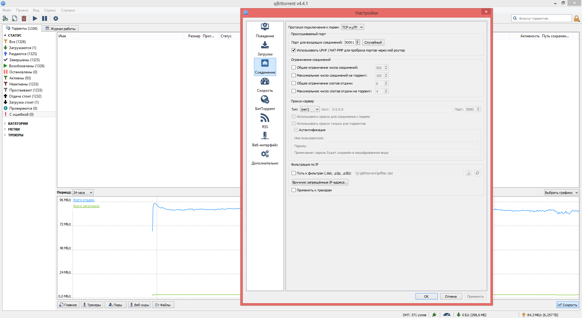Expand the КАТЕГОРИИ tree section
582x318 pixels.
[x=5, y=124]
